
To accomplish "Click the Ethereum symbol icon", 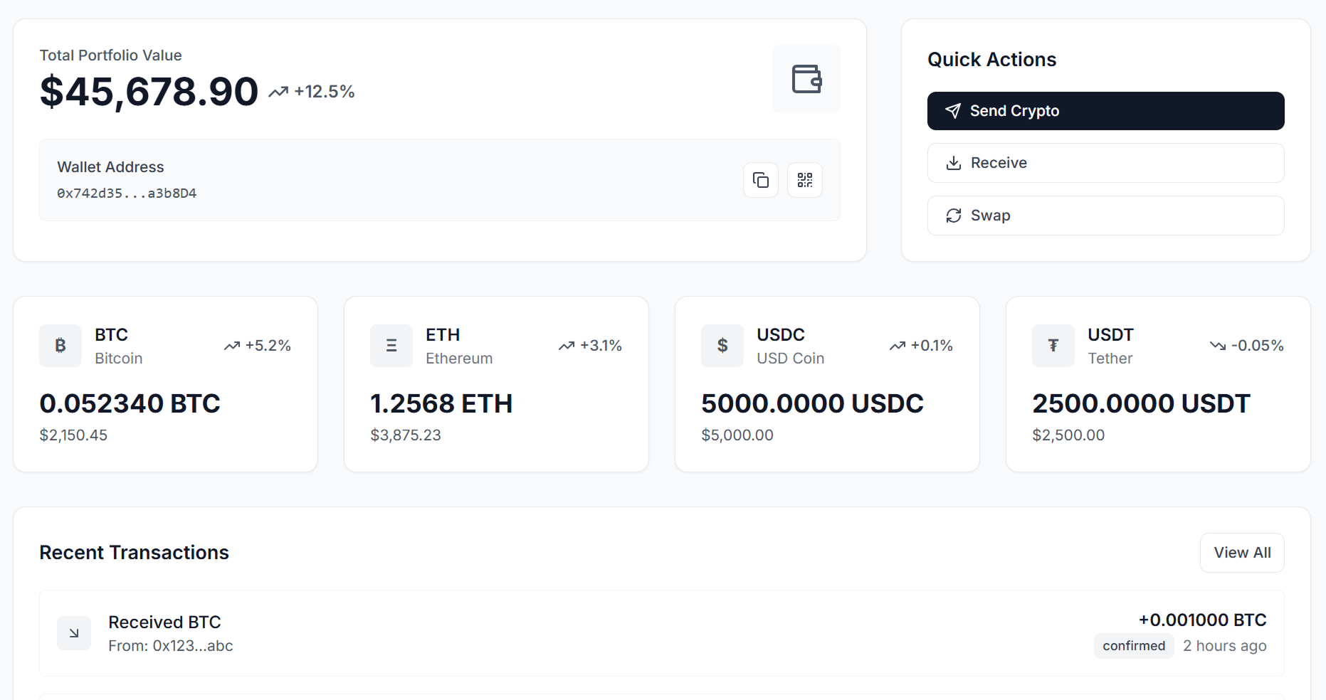I will [391, 346].
